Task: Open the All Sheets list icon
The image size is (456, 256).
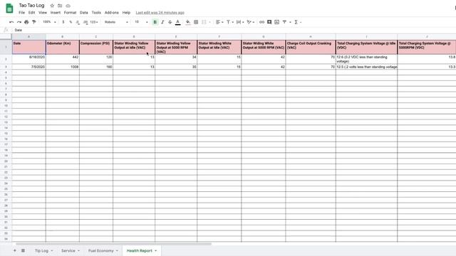Action: (23, 250)
